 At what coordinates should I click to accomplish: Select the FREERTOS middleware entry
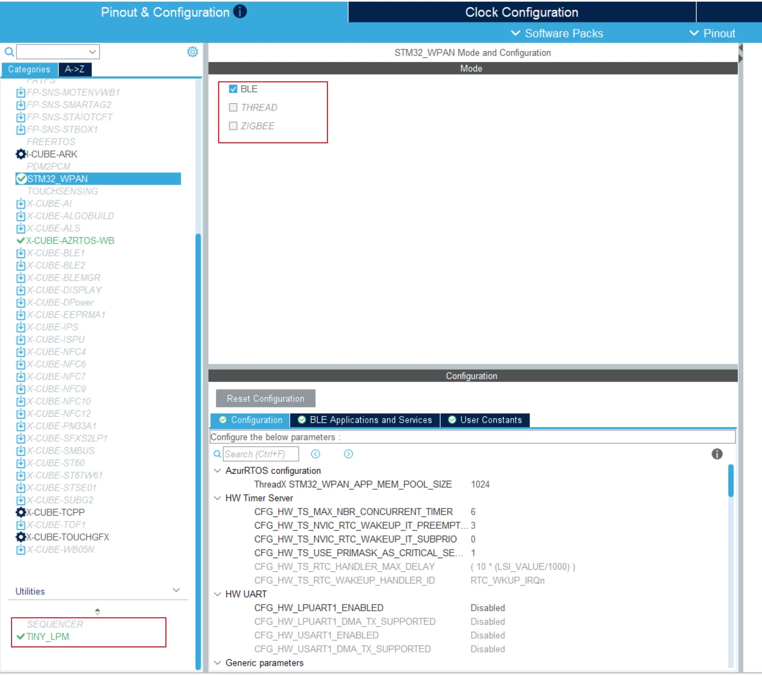[51, 142]
